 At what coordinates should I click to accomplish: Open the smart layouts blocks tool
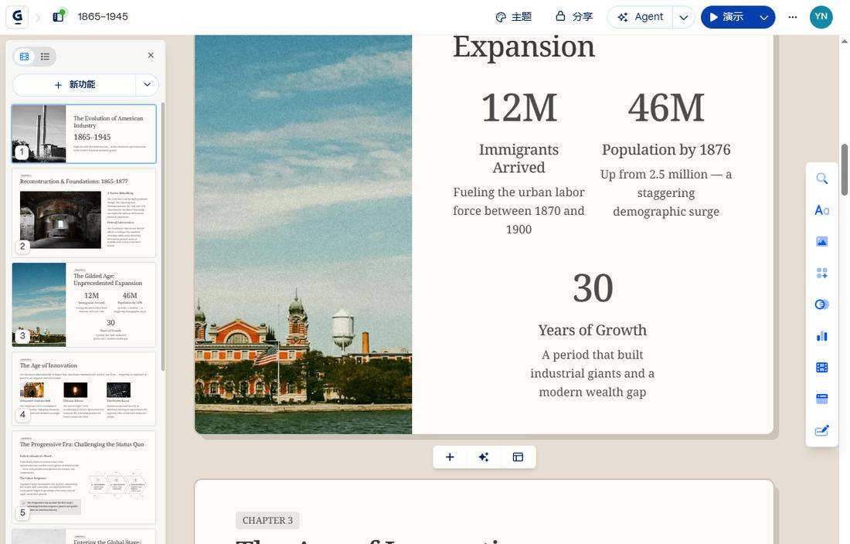pos(822,273)
